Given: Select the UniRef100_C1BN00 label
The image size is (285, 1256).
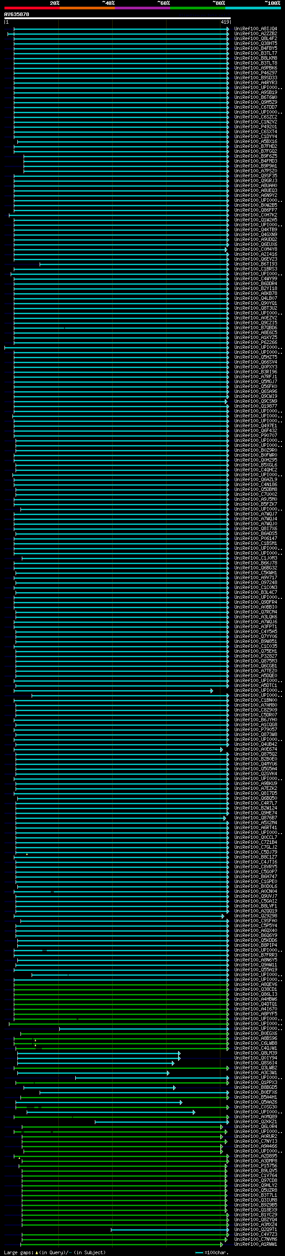Looking at the screenshot, I should point(256,700).
